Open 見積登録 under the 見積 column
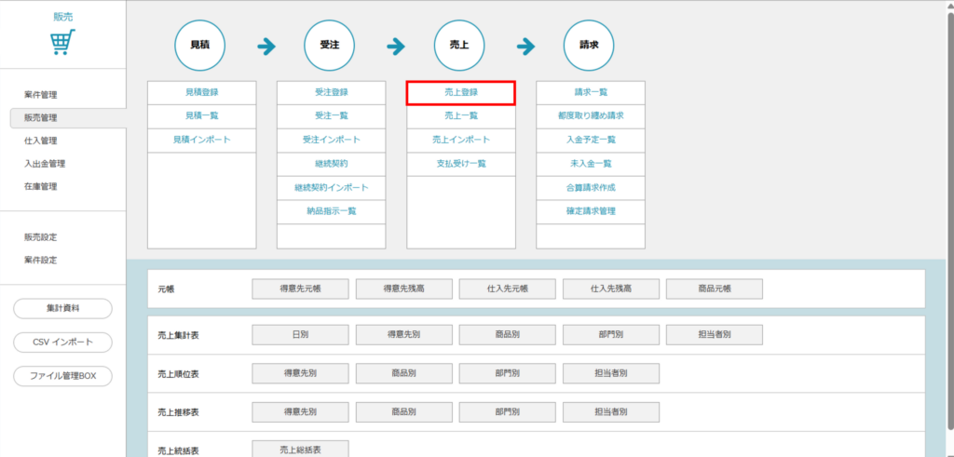Image resolution: width=954 pixels, height=457 pixels. point(201,92)
